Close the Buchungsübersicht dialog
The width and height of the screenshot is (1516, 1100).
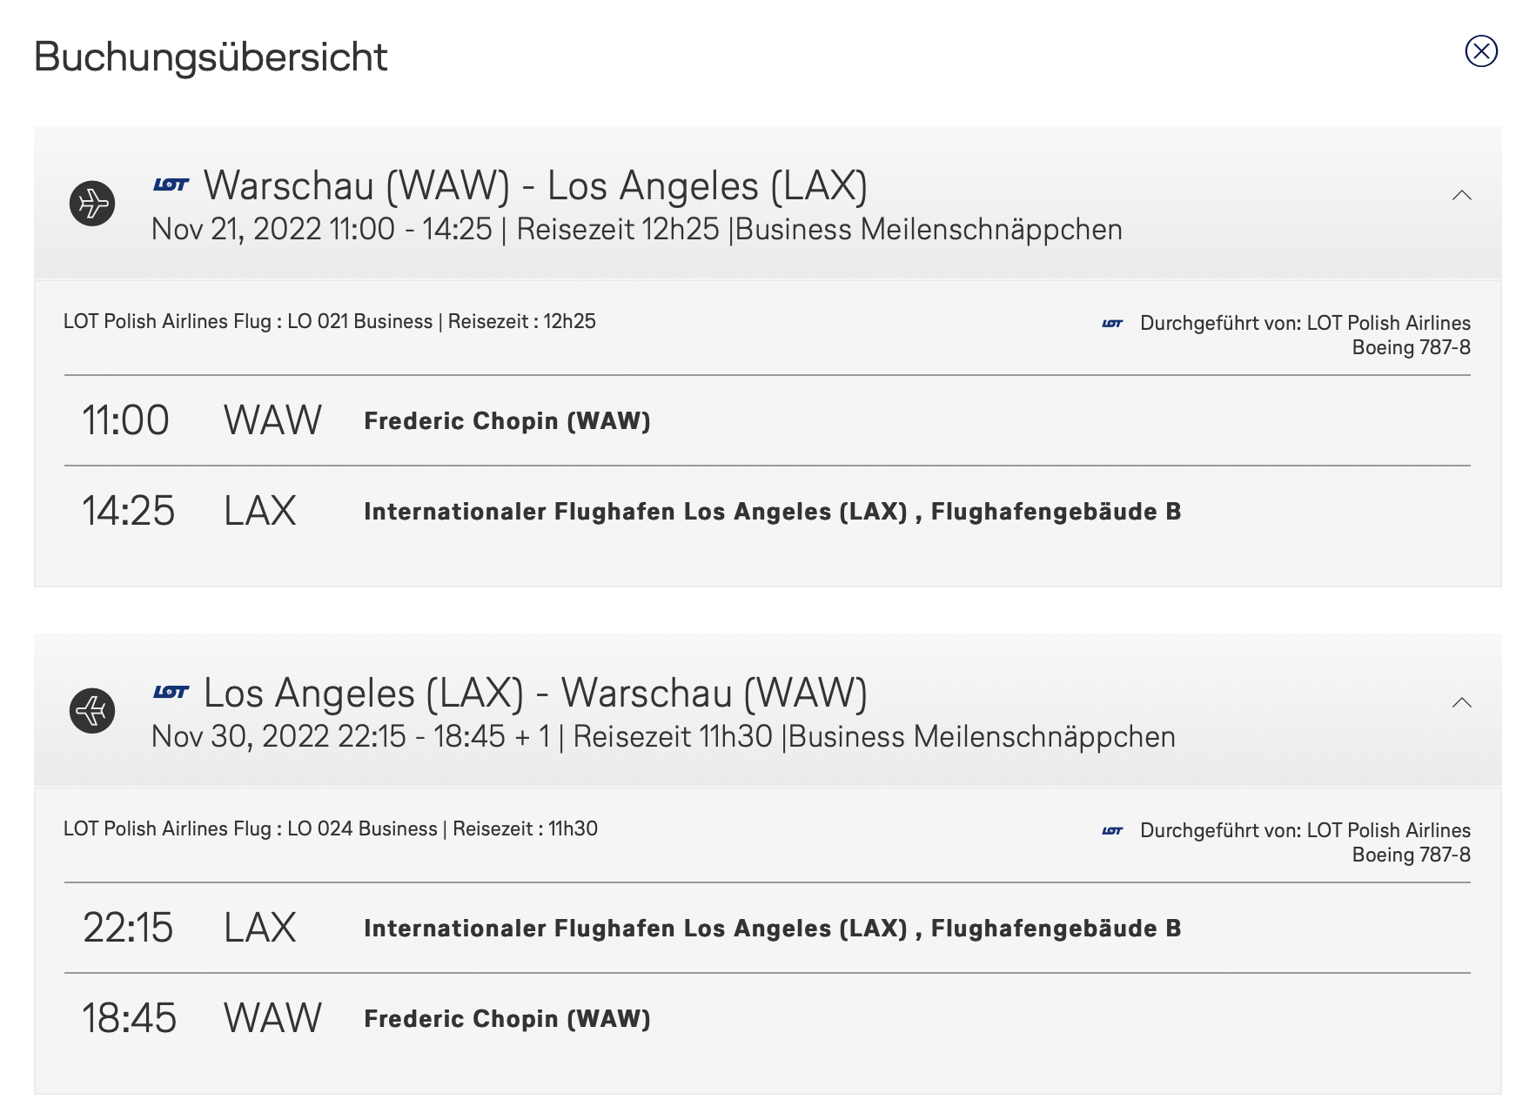[x=1480, y=51]
